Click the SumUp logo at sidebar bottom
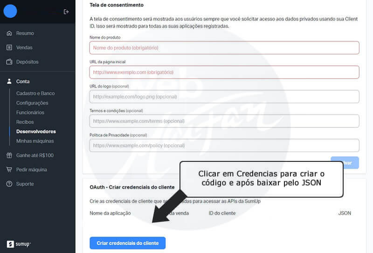The height and width of the screenshot is (253, 373). (19, 244)
